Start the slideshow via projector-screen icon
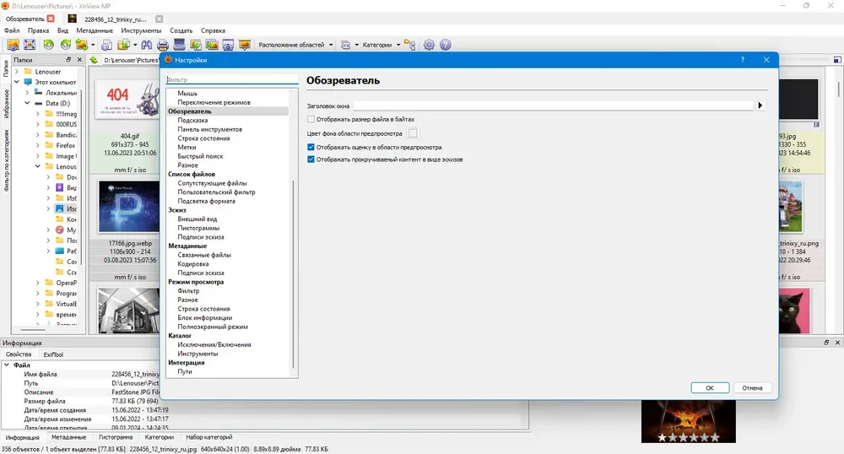844x454 pixels. [245, 46]
